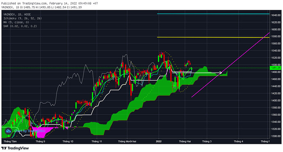Click the Tháng 3 time axis label

pos(207,141)
